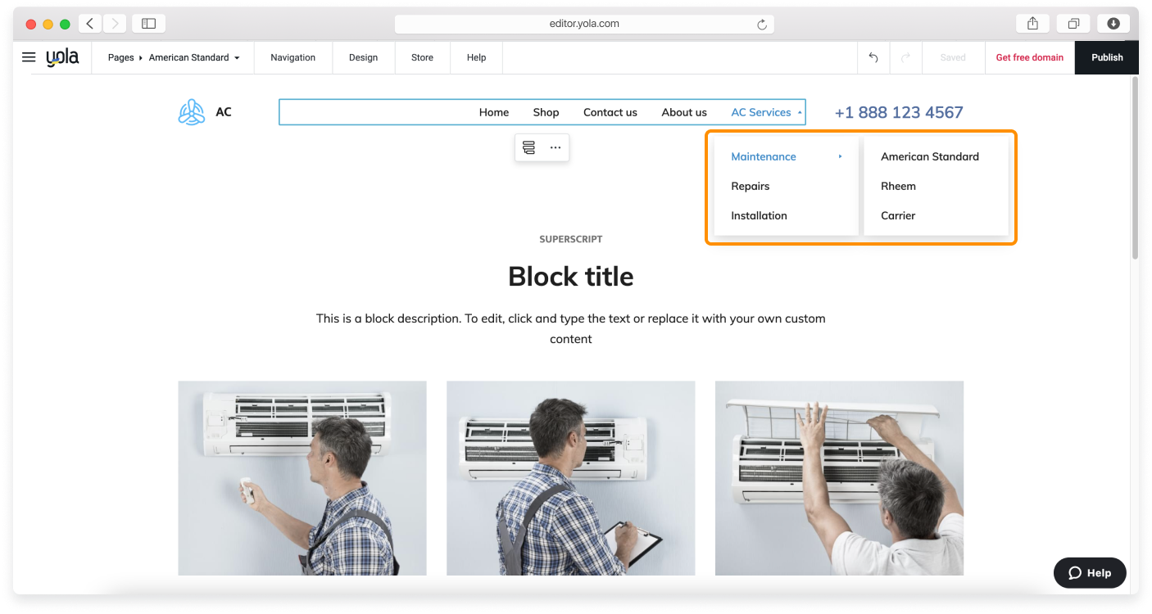This screenshot has height=614, width=1152.
Task: Toggle the Safari sidebar button
Action: 148,24
